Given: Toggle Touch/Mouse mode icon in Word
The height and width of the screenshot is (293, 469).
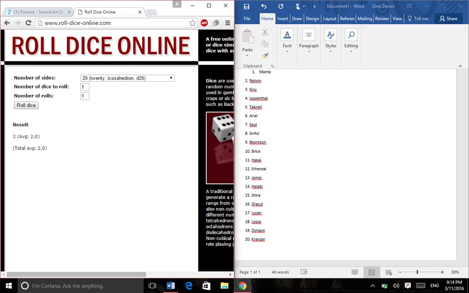Looking at the screenshot, I should (x=298, y=6).
